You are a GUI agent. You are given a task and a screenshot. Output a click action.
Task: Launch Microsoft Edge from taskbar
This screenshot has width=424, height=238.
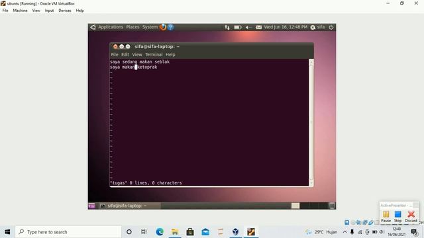[x=160, y=232]
